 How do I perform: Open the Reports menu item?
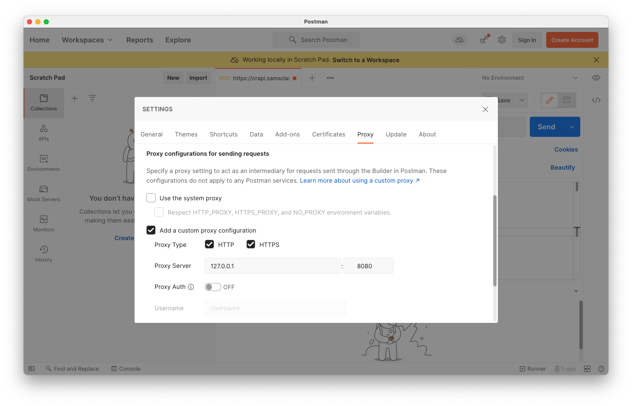(x=140, y=40)
